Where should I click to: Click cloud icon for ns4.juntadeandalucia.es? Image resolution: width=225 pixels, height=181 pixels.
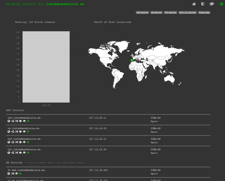(x=20, y=121)
